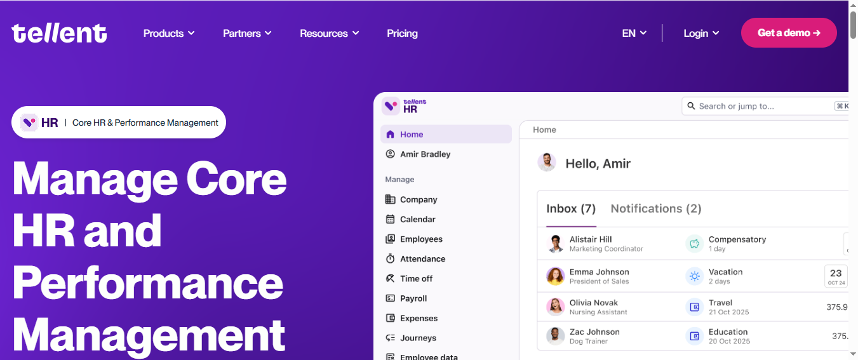858x360 pixels.
Task: Click Zac Johnson's avatar
Action: click(x=556, y=336)
